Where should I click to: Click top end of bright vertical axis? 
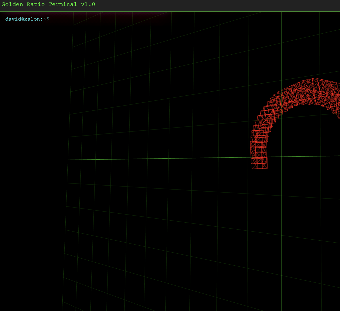(282, 13)
